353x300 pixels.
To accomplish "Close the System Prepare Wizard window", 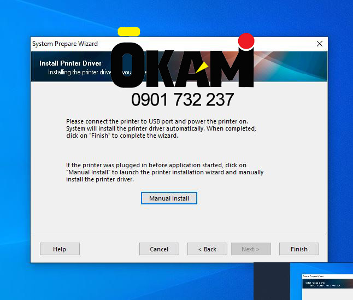I will point(320,44).
